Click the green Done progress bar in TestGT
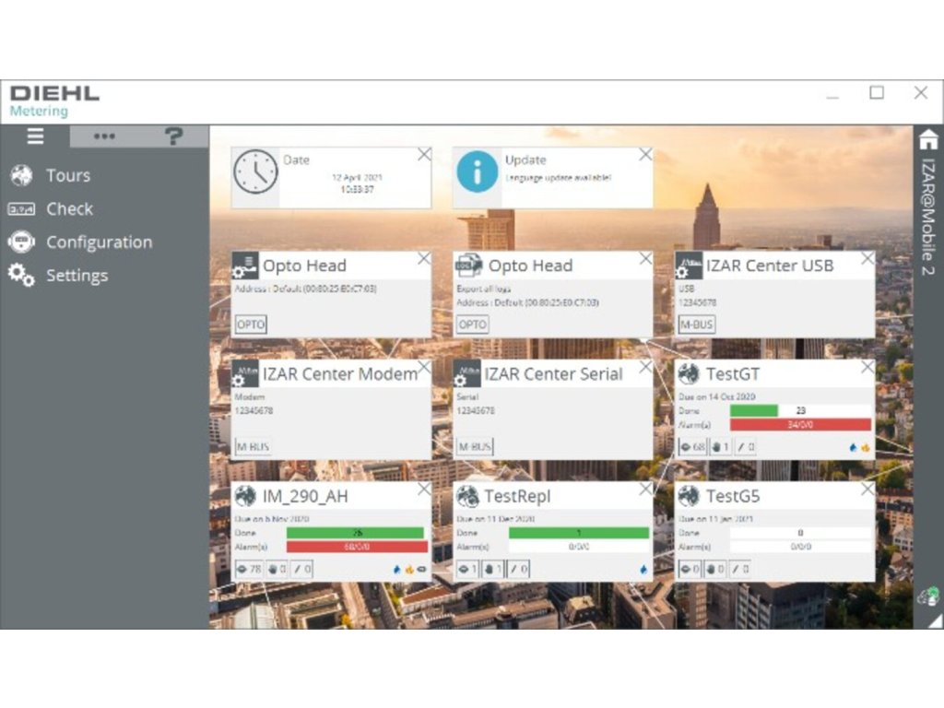 tap(754, 410)
